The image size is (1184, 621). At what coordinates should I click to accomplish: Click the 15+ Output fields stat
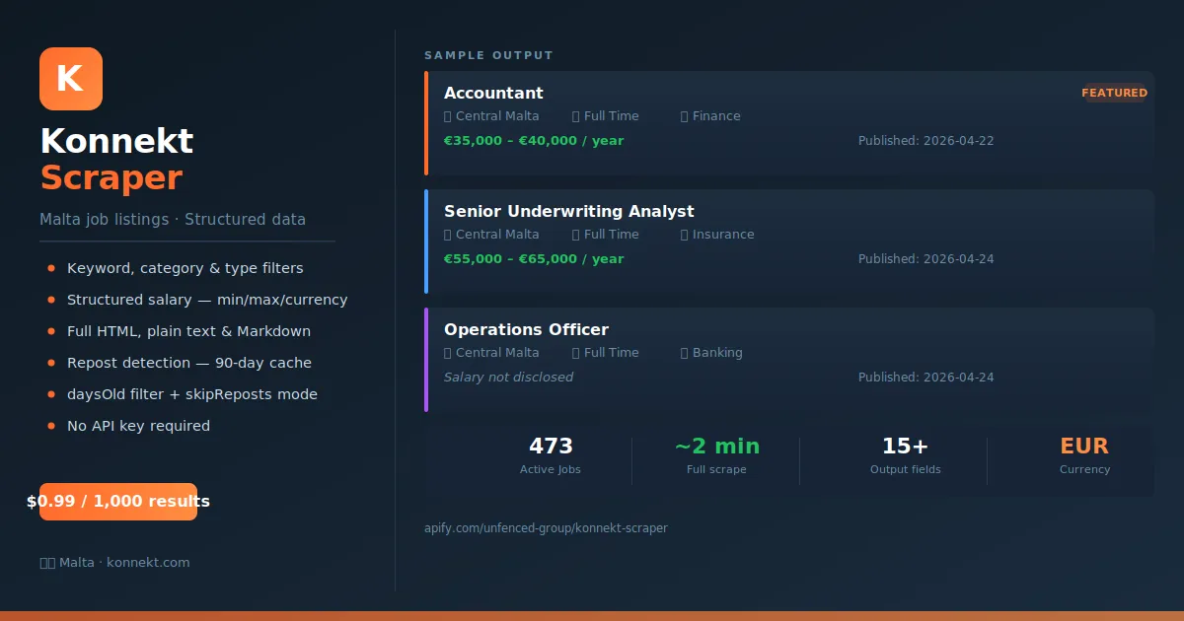tap(906, 455)
